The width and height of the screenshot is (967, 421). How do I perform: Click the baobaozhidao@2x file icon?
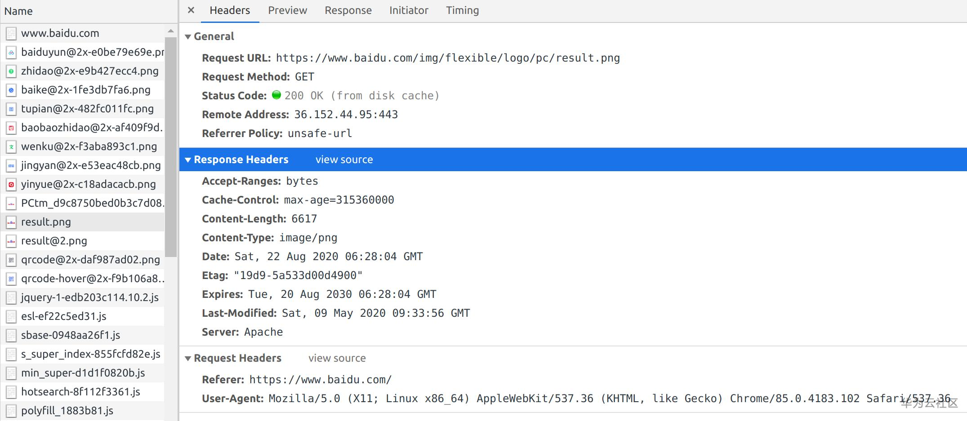[x=11, y=128]
